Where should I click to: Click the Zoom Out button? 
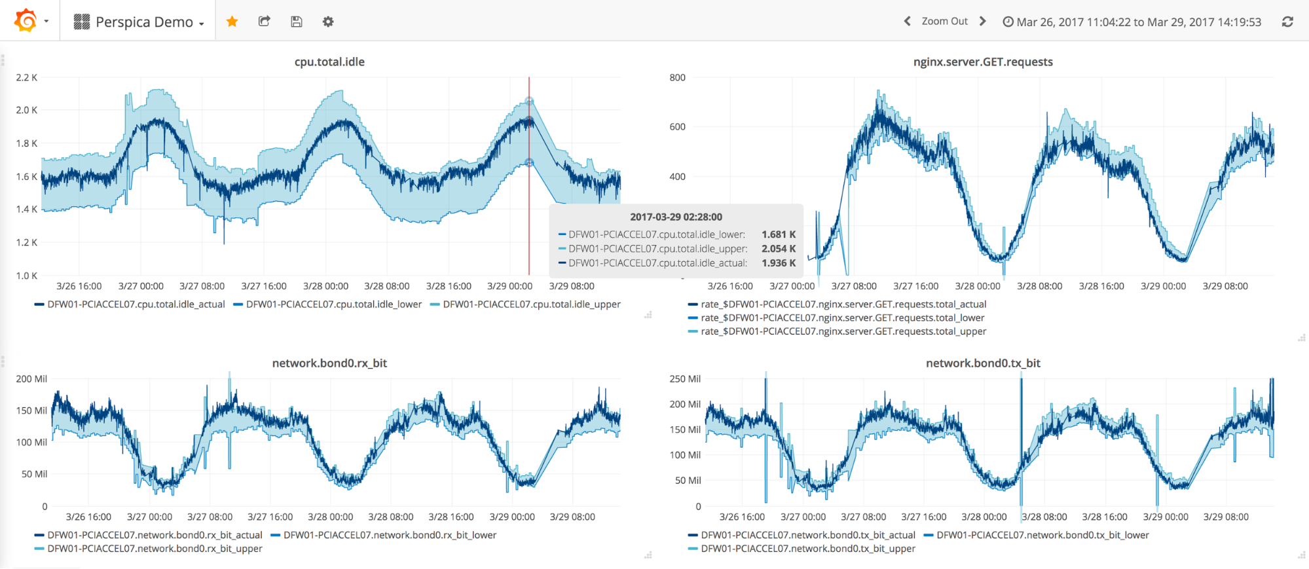tap(944, 21)
